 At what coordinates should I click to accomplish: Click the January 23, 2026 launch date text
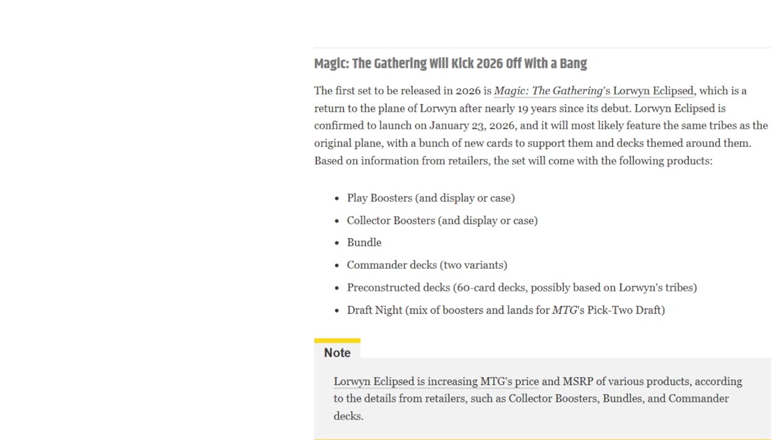pyautogui.click(x=473, y=125)
